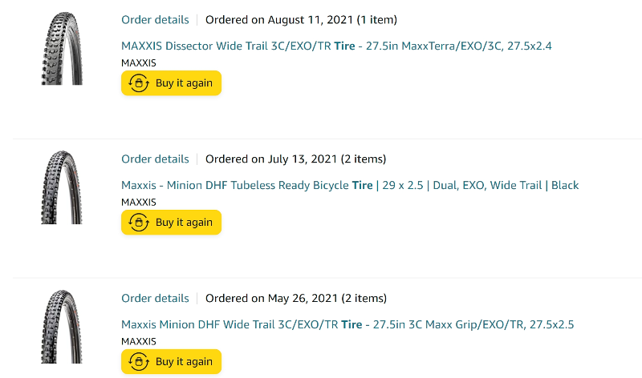
Task: Click the Maxx Grip Minion DHF tire thumbnail
Action: (62, 328)
